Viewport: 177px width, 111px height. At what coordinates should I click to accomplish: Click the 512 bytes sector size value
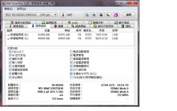[58, 99]
